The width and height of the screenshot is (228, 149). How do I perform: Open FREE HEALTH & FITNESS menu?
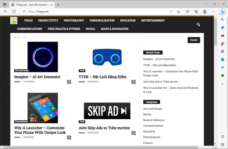click(x=64, y=29)
